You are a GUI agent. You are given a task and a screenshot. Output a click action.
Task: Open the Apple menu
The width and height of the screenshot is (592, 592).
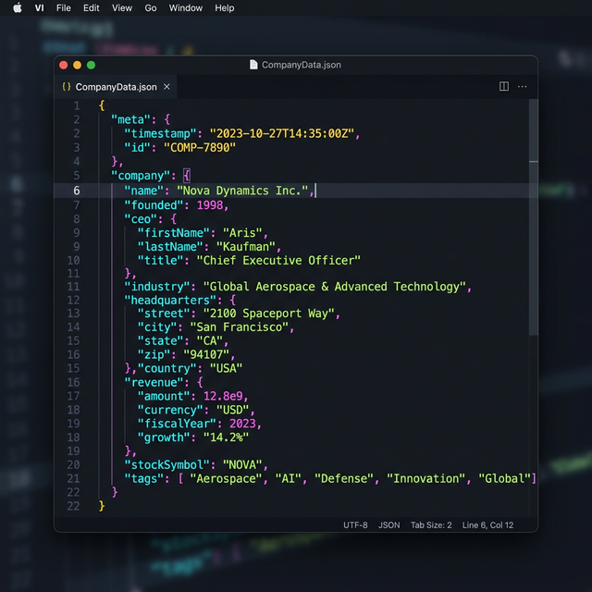click(x=18, y=8)
